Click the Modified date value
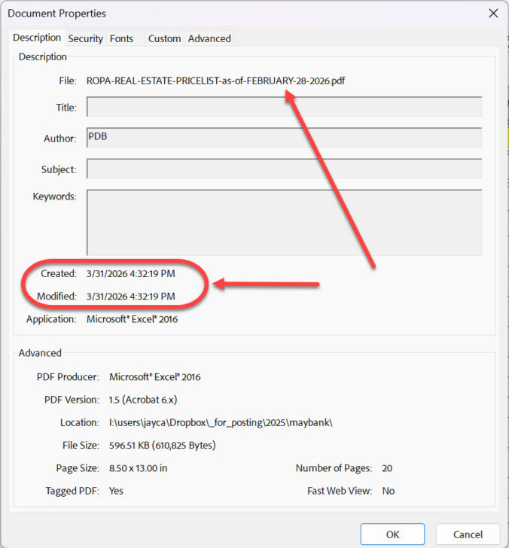This screenshot has width=509, height=548. (x=131, y=296)
